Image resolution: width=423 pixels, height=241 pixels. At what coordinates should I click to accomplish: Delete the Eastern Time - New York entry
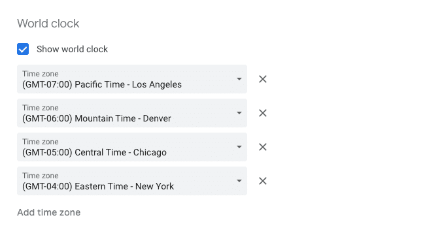tap(263, 181)
